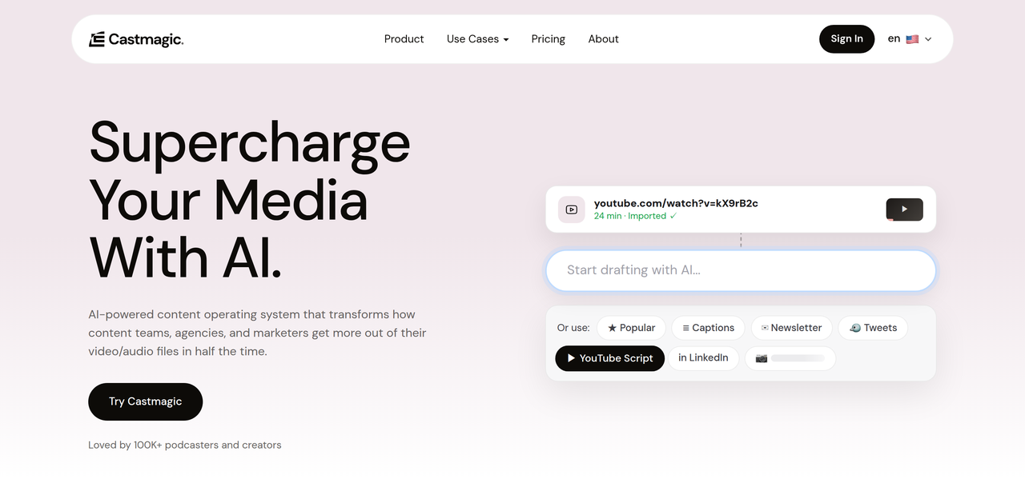Play the imported YouTube video thumbnail
Screen dimensions: 1025x491
click(x=904, y=210)
